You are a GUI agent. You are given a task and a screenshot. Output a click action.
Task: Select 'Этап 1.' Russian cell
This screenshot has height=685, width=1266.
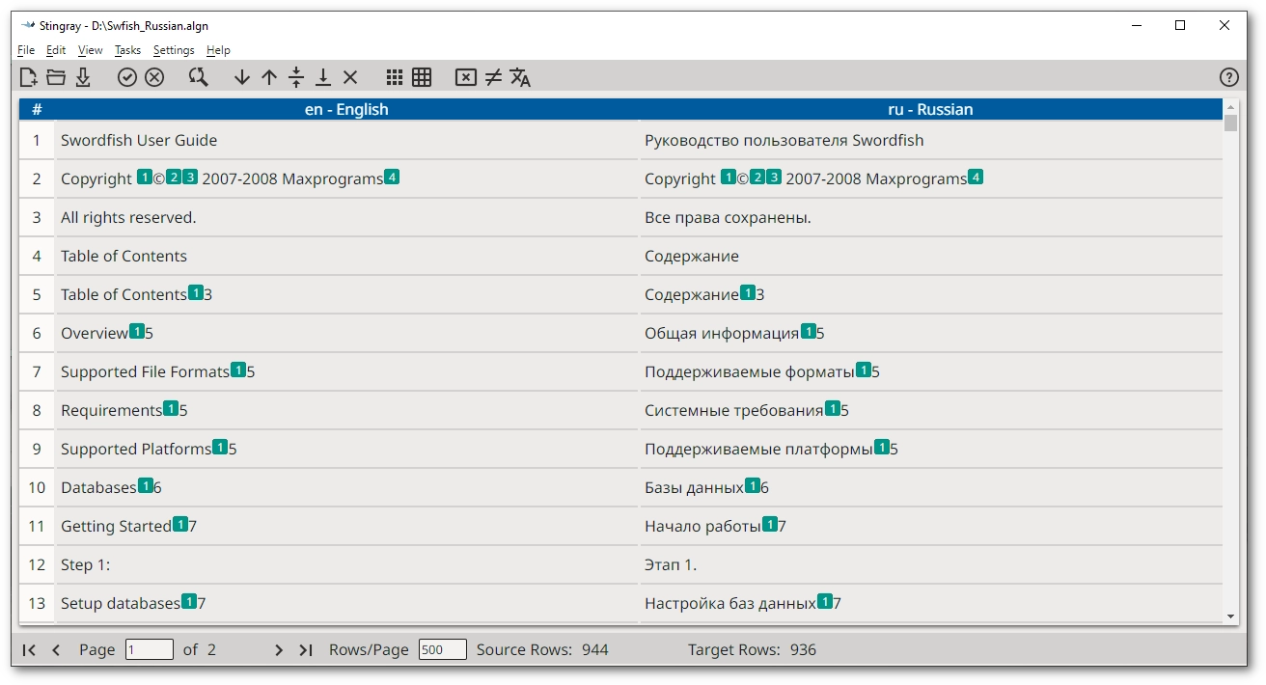931,564
